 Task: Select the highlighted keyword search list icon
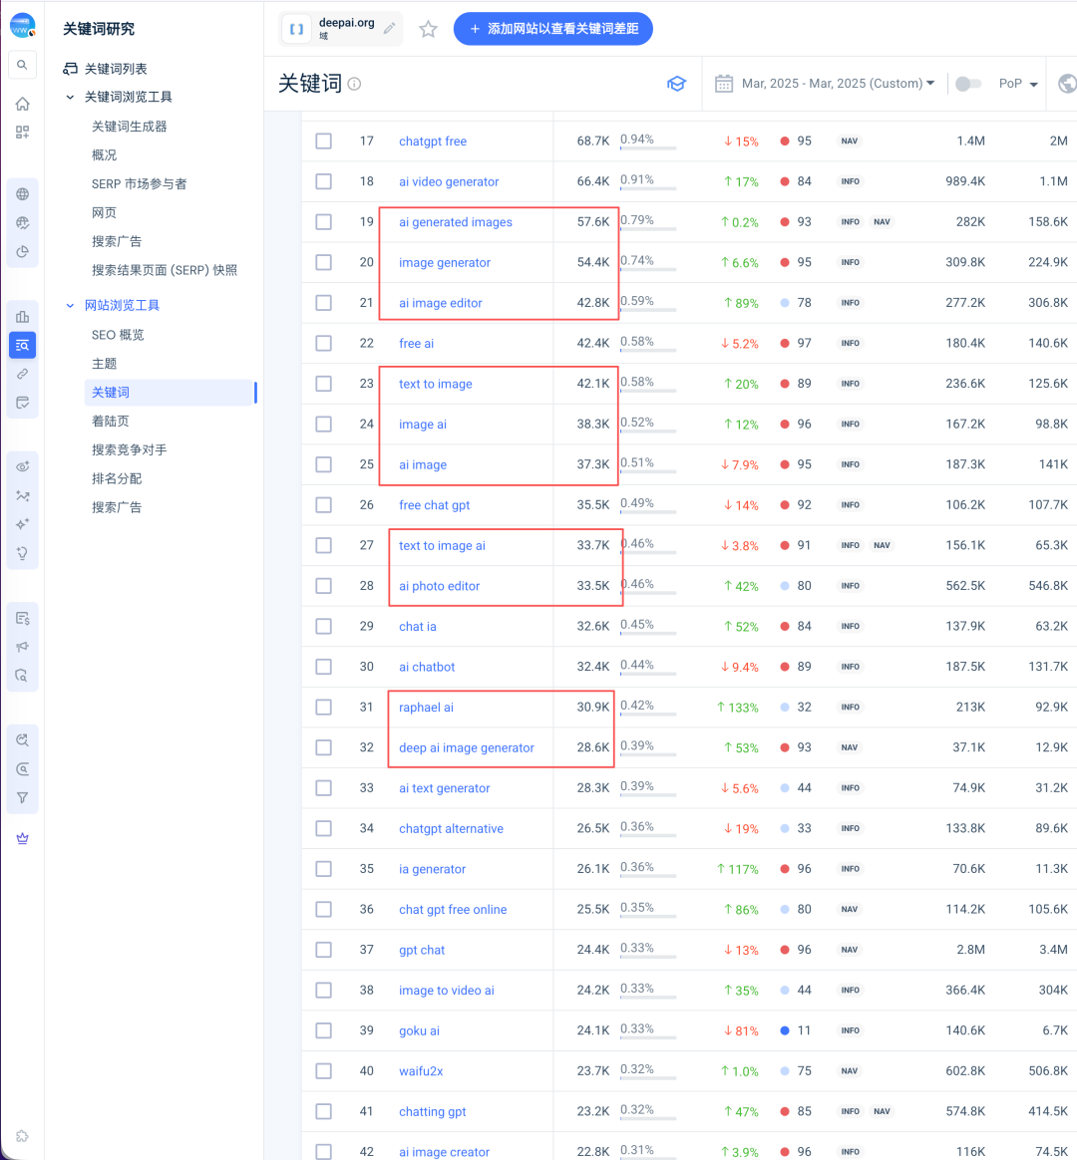pyautogui.click(x=22, y=346)
